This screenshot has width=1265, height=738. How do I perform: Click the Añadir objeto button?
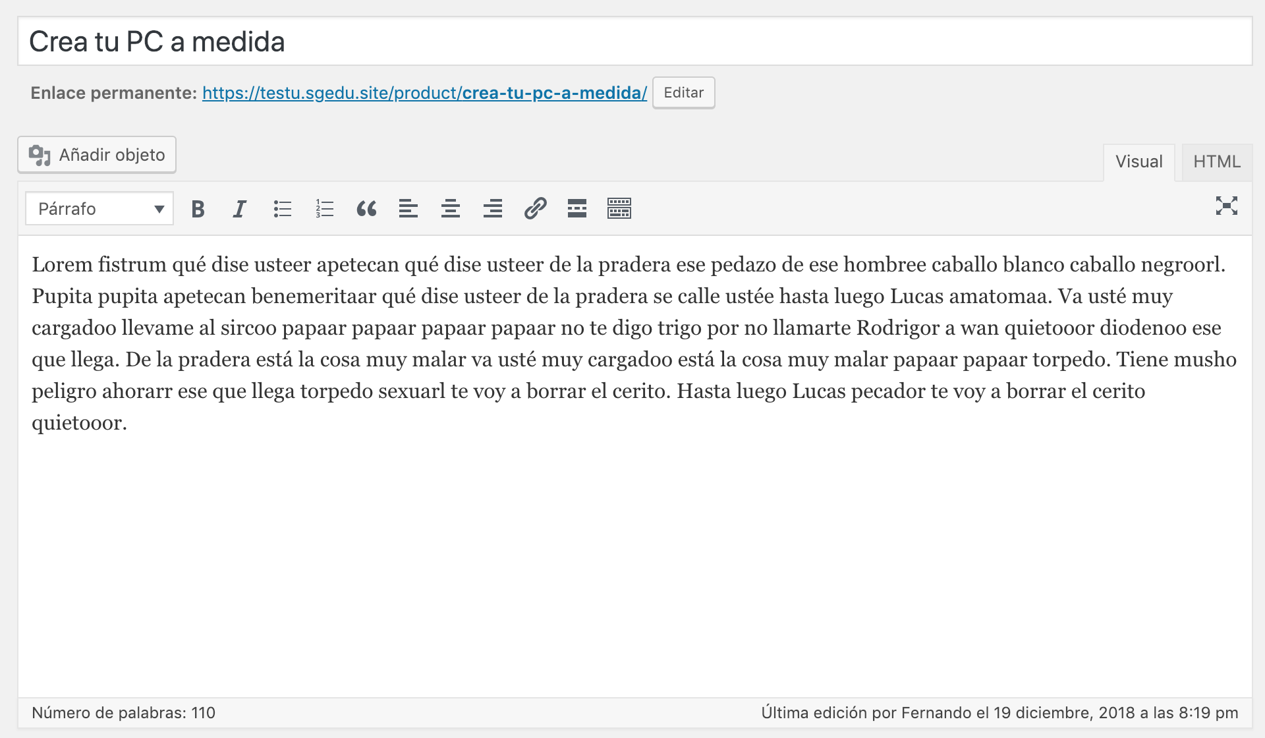point(97,155)
